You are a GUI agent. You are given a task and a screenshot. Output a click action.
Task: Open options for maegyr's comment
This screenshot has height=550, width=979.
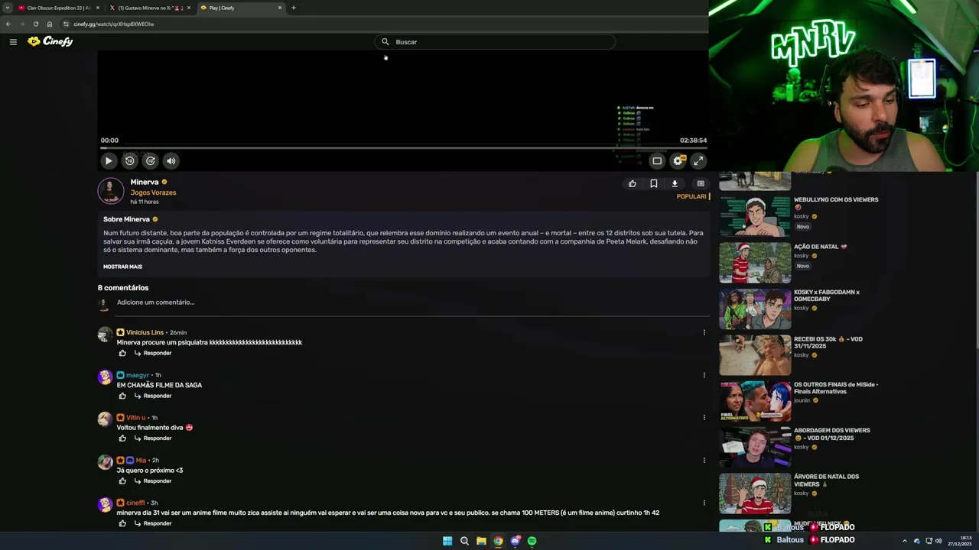pyautogui.click(x=704, y=375)
